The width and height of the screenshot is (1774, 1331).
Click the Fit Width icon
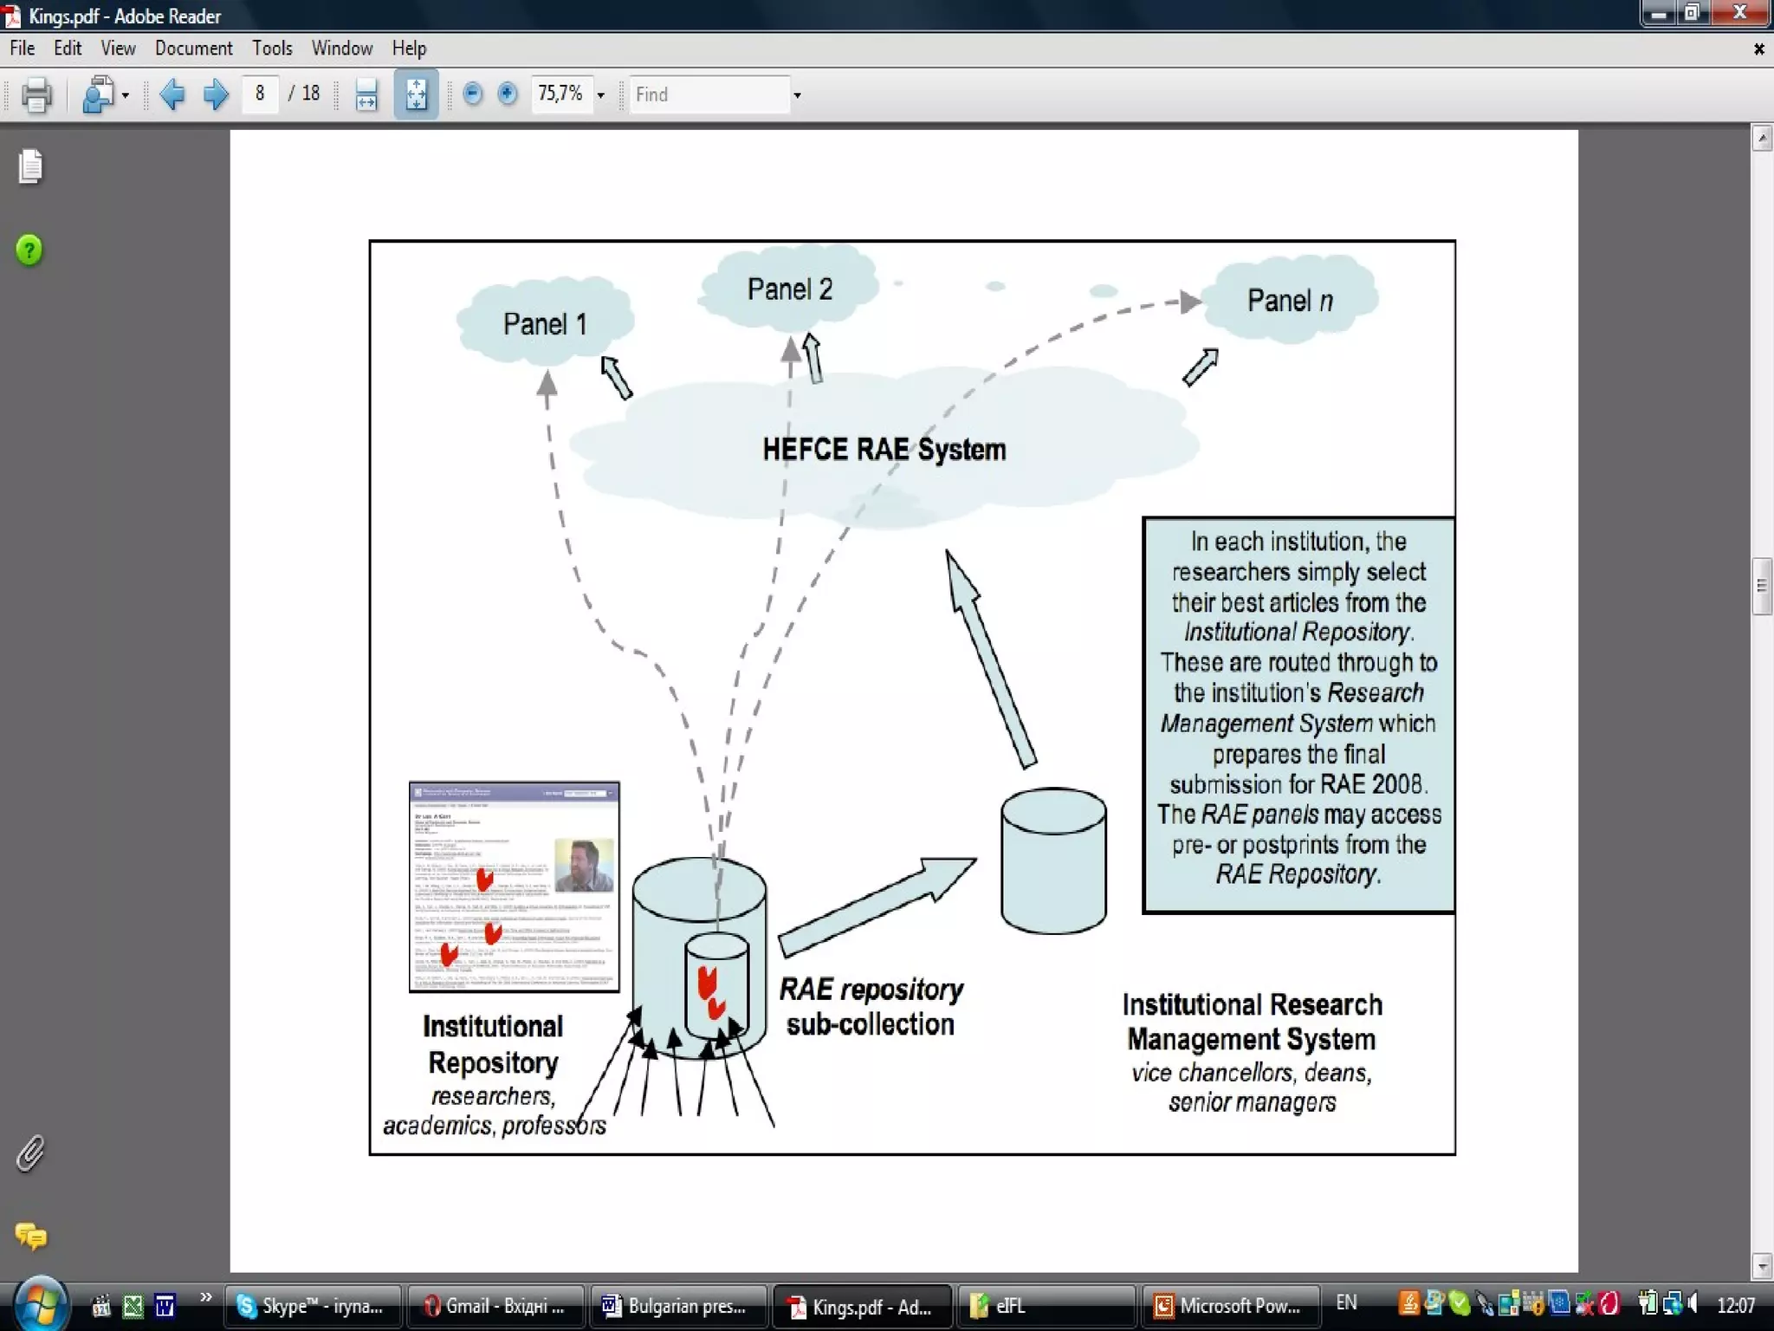coord(366,94)
